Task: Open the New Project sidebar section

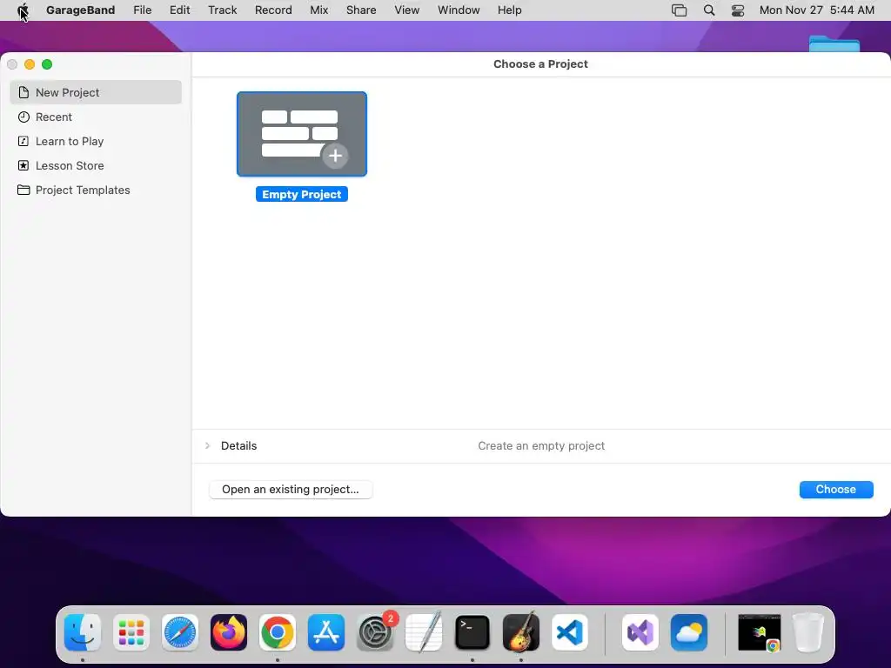Action: point(96,92)
